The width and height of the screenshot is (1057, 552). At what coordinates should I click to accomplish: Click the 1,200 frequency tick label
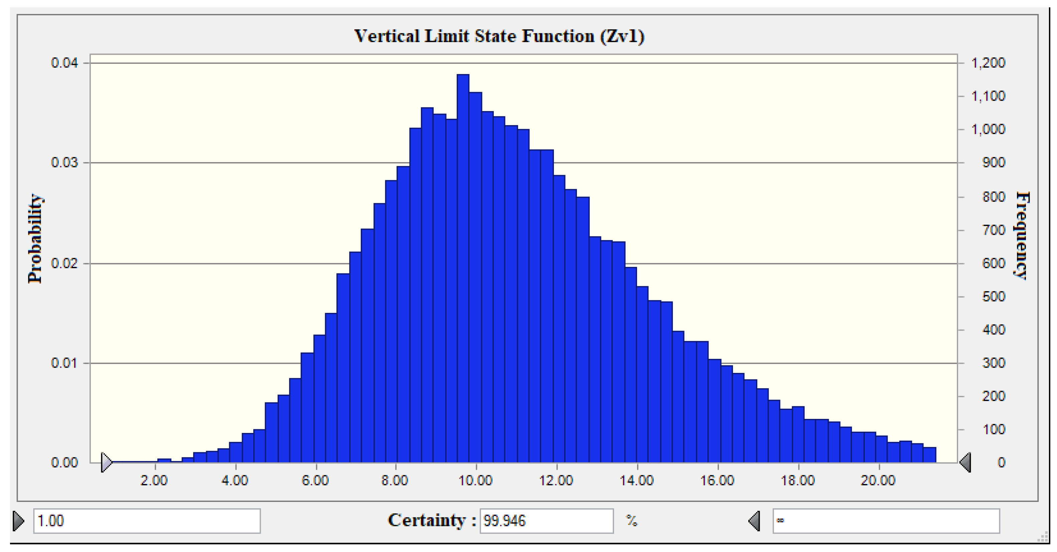988,63
